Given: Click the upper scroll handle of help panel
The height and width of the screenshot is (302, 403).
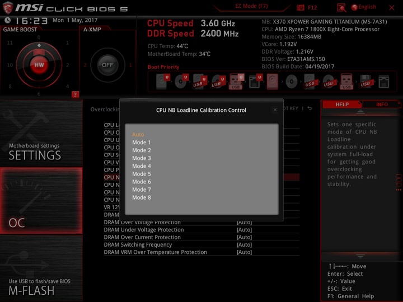Looking at the screenshot, I should pos(360,112).
